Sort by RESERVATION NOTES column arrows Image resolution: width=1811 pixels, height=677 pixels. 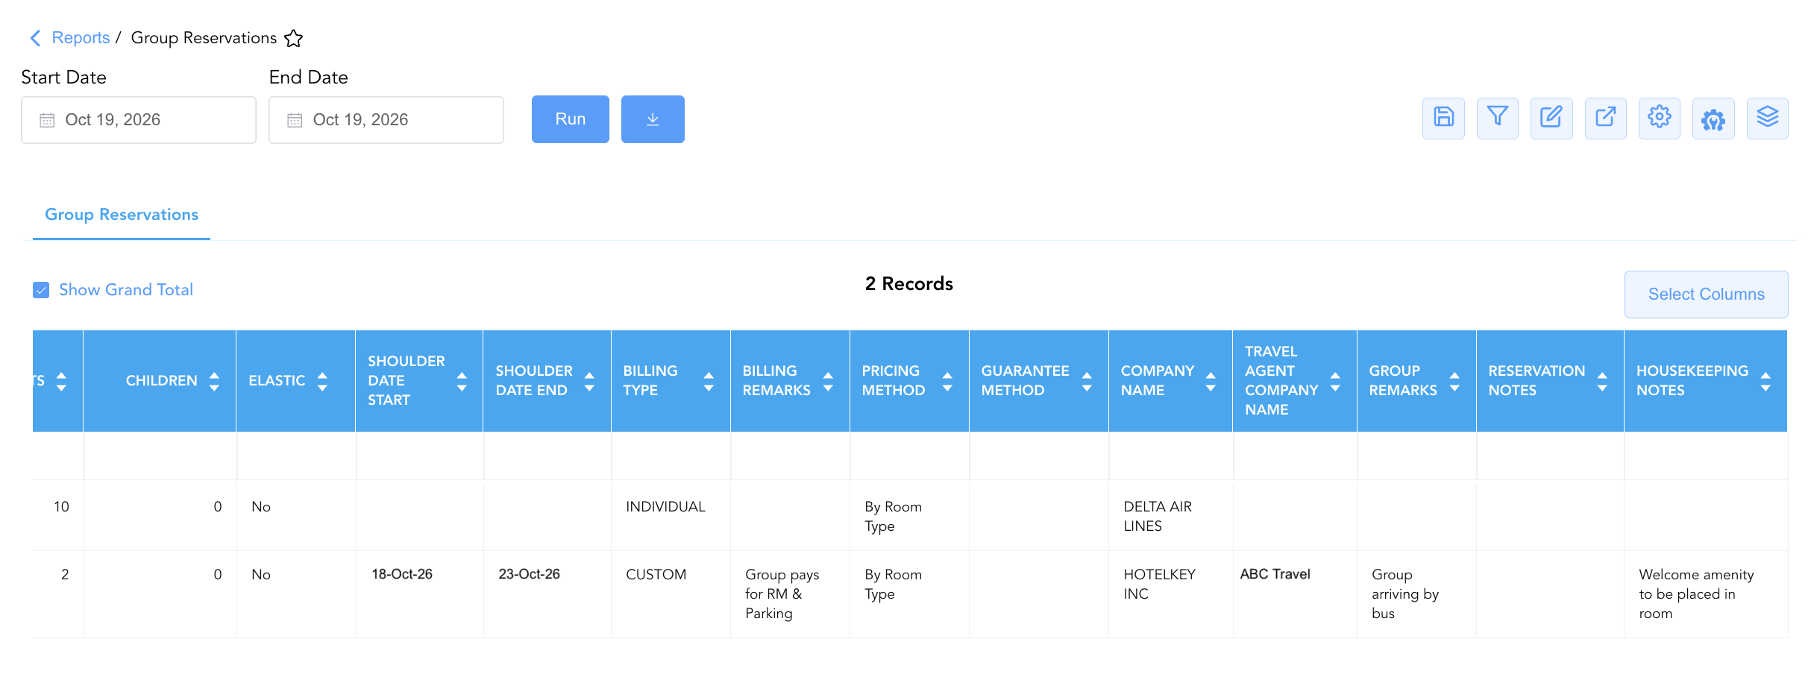[x=1602, y=381]
